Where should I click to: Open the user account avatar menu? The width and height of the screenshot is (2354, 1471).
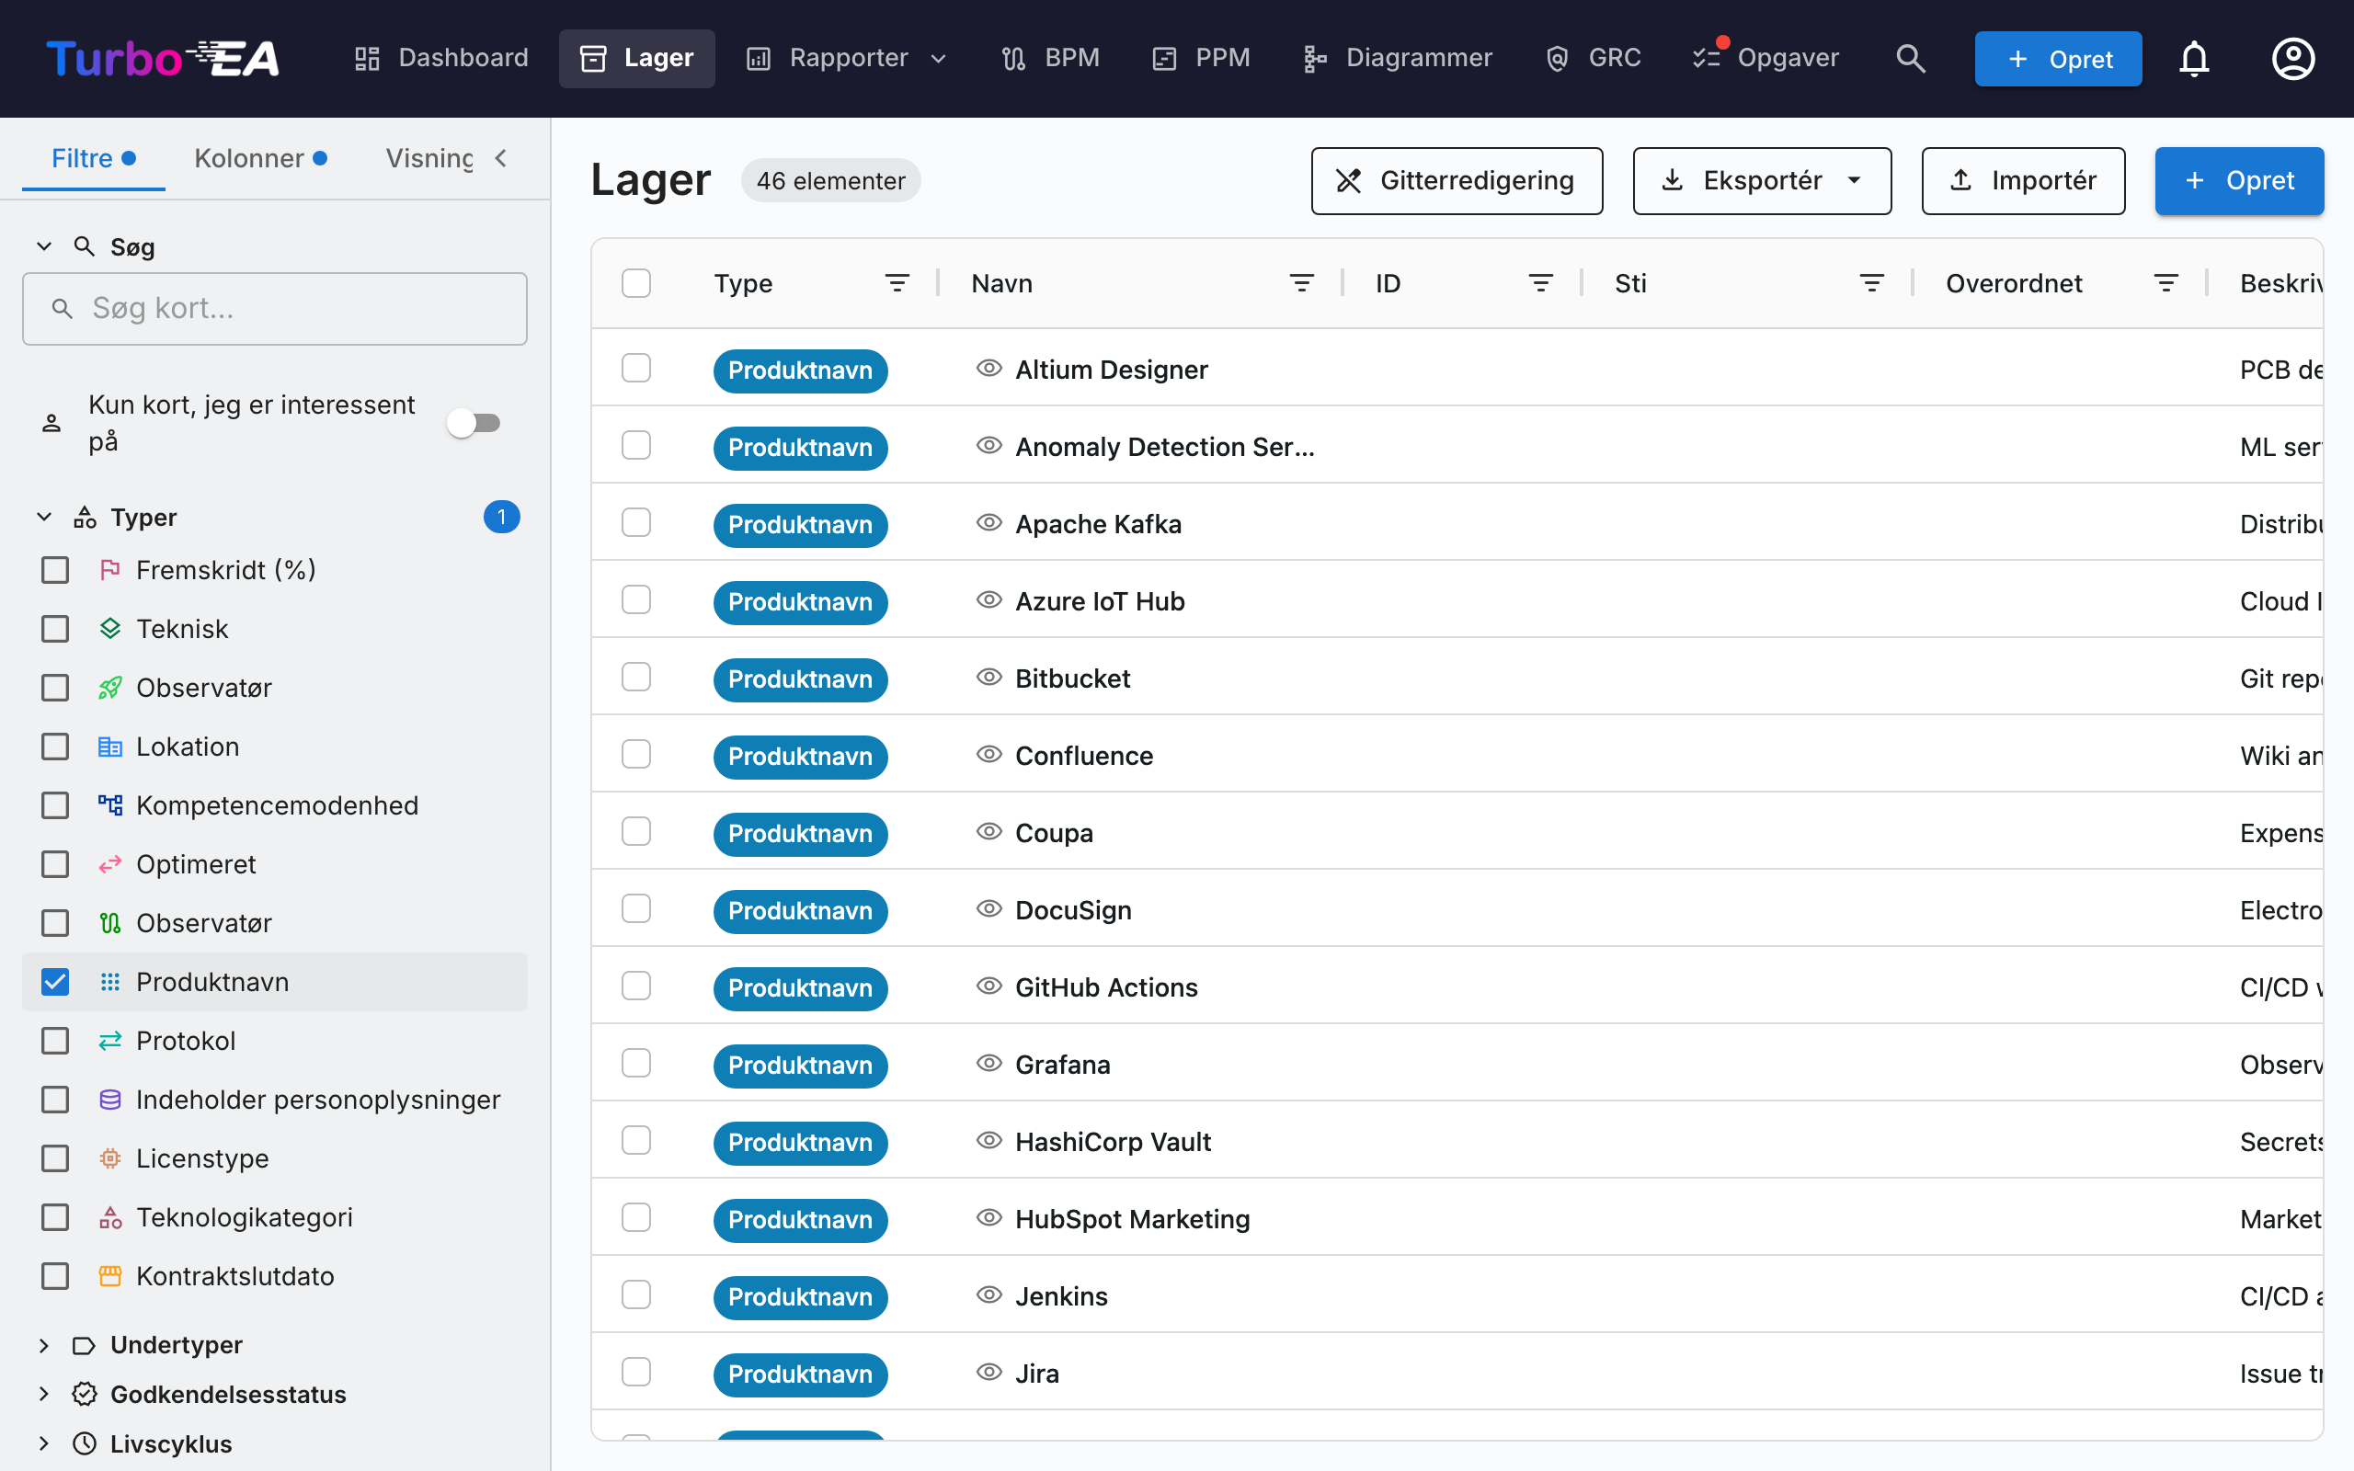coord(2292,58)
